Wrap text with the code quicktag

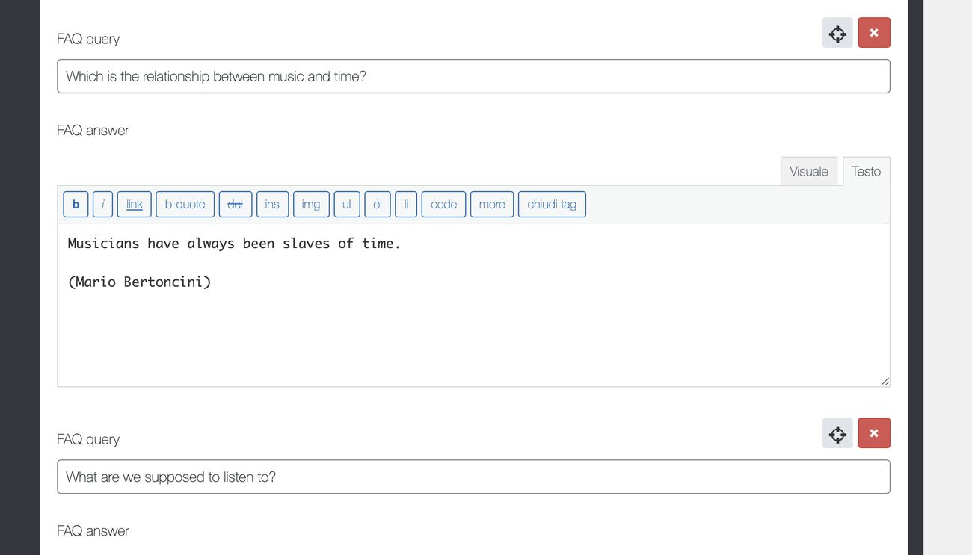(x=444, y=205)
